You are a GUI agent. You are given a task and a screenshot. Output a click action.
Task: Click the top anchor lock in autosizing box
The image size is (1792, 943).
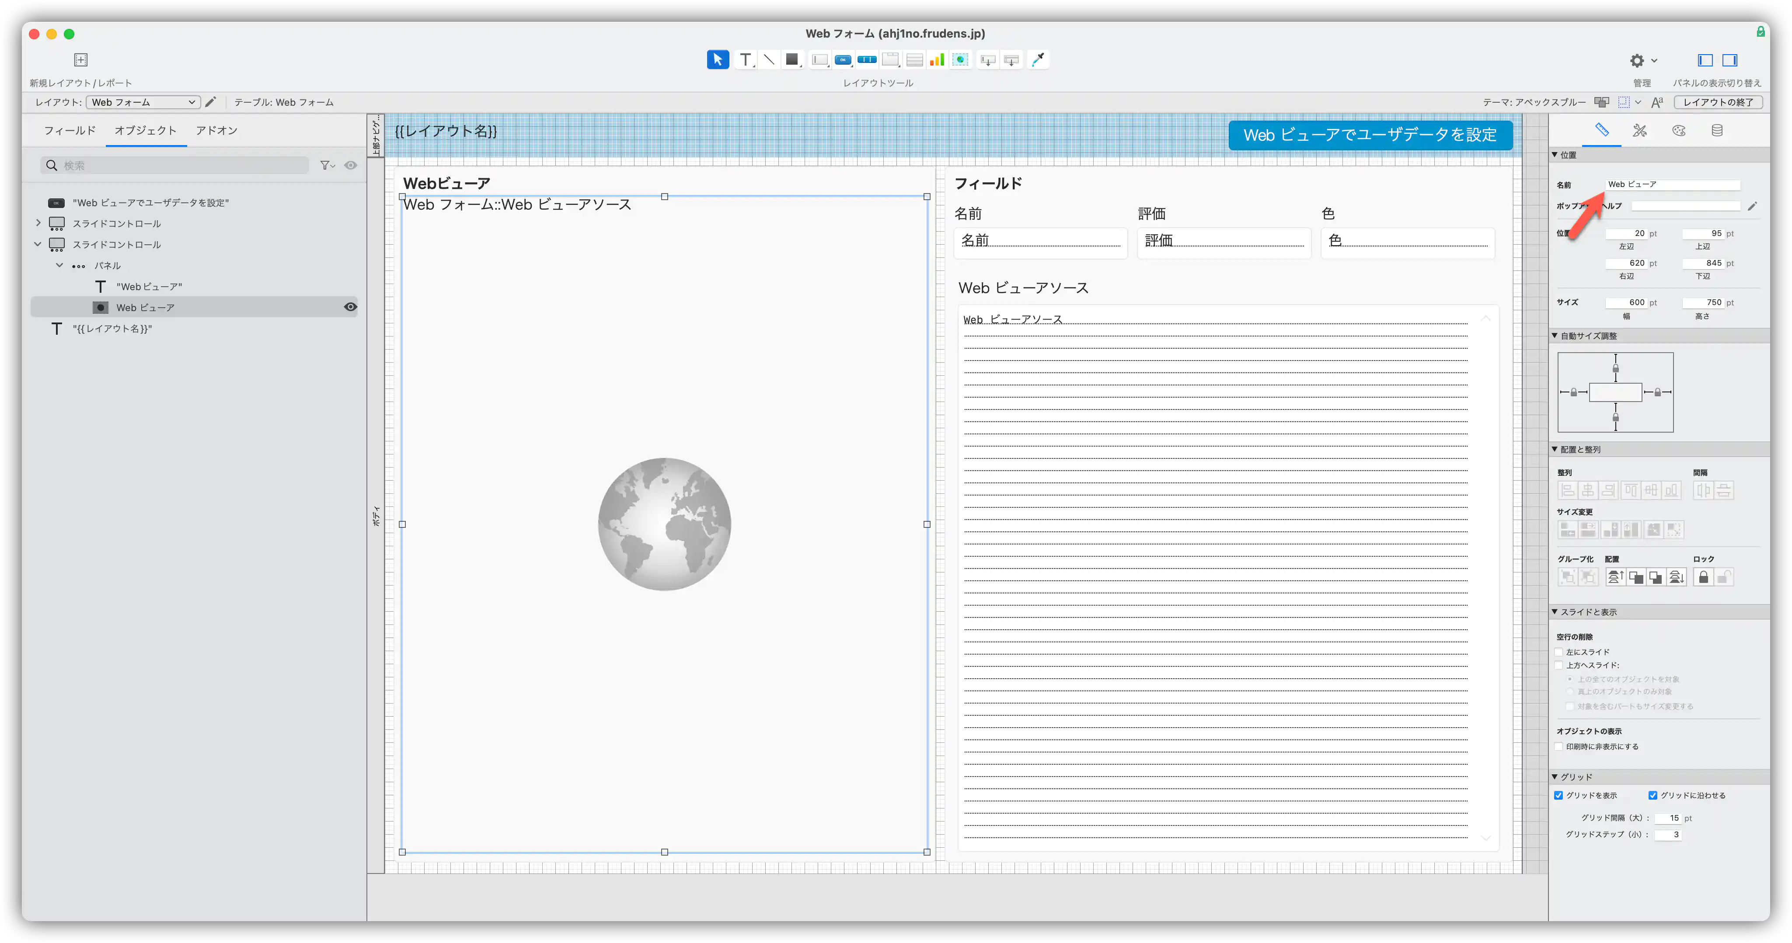tap(1615, 368)
